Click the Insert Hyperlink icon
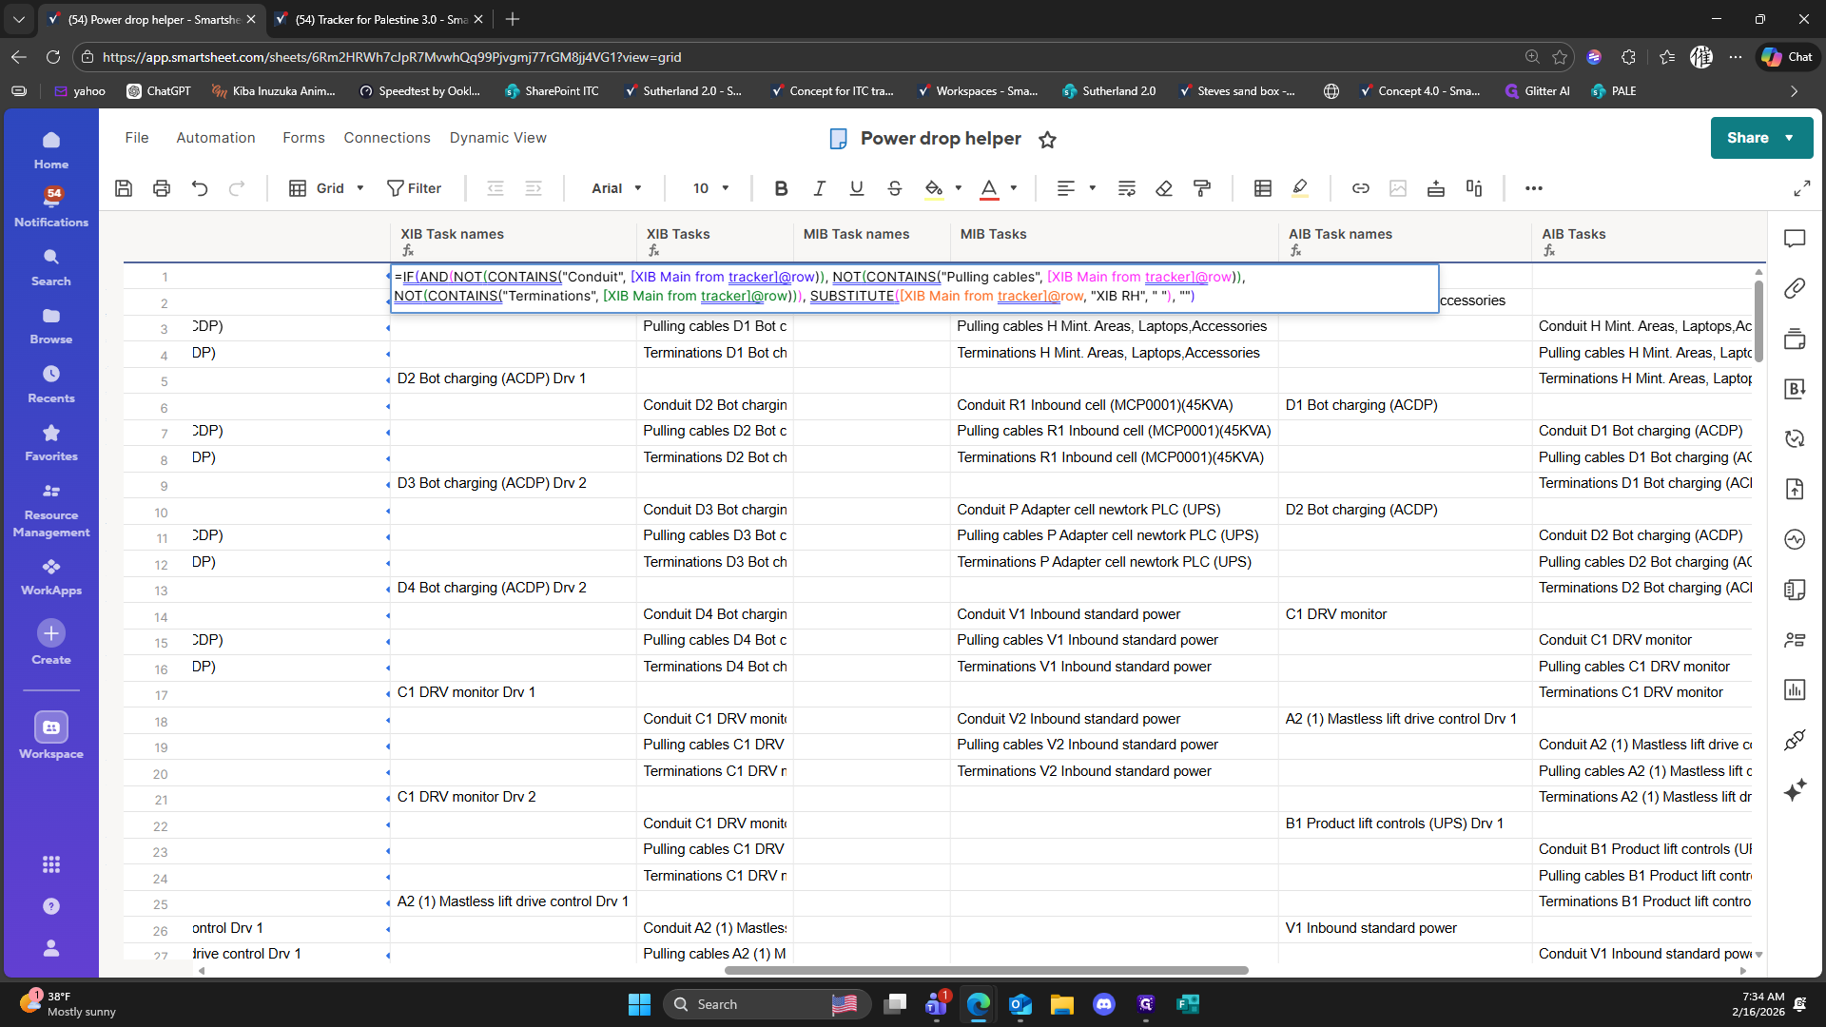 click(1360, 188)
